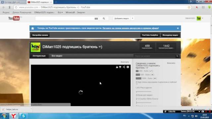Click the channel title 'DiMan1025 подпишись братюнь =)'

pos(72,47)
